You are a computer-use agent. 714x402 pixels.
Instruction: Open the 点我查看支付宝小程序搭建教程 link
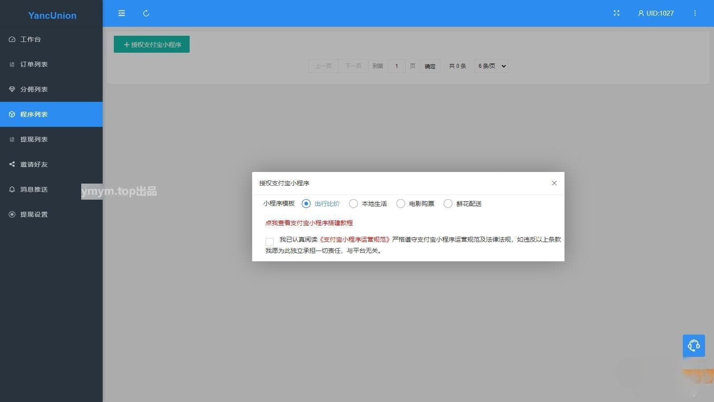click(x=309, y=223)
